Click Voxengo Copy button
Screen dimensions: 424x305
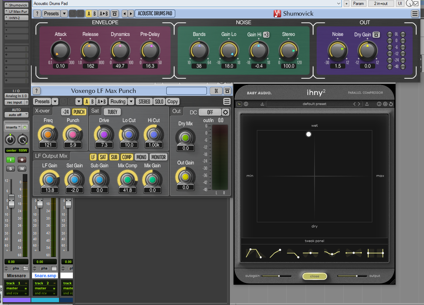[172, 101]
